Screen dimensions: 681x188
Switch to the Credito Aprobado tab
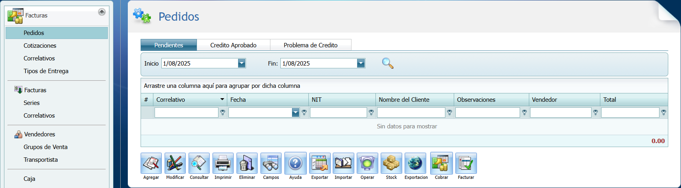234,45
